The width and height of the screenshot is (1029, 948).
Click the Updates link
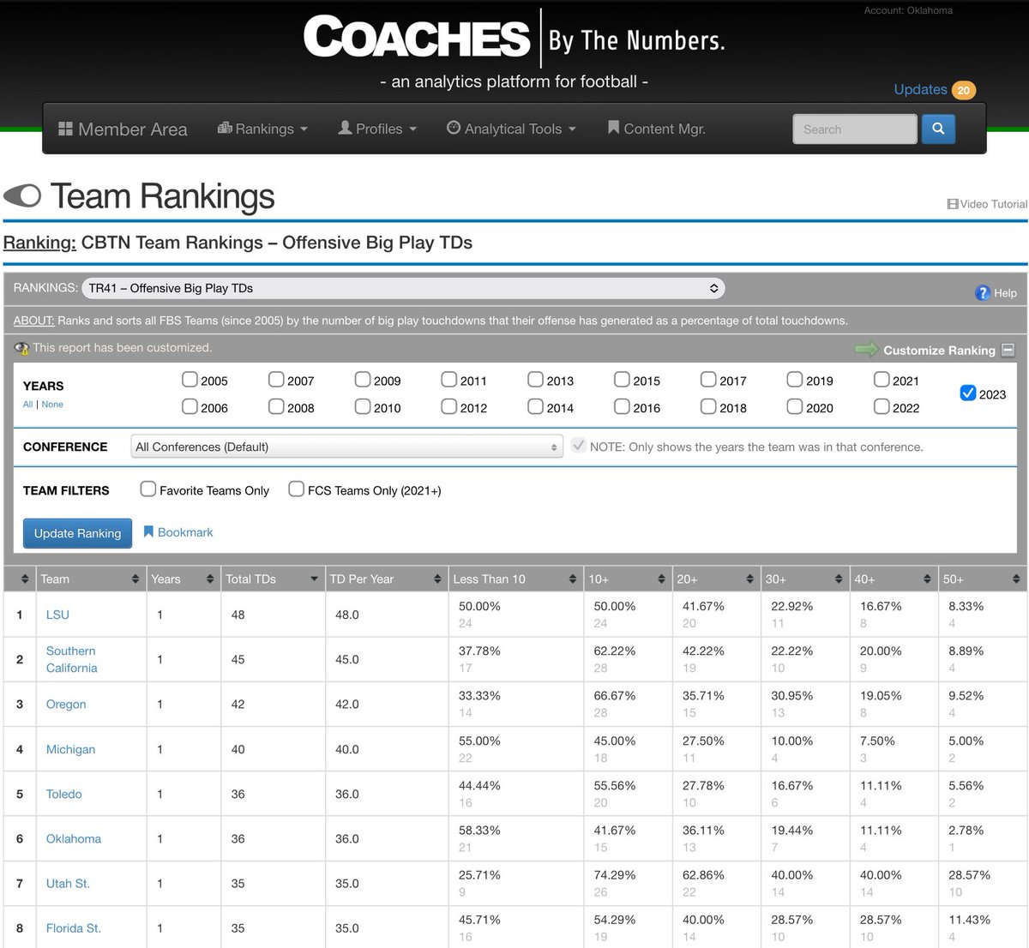click(920, 89)
